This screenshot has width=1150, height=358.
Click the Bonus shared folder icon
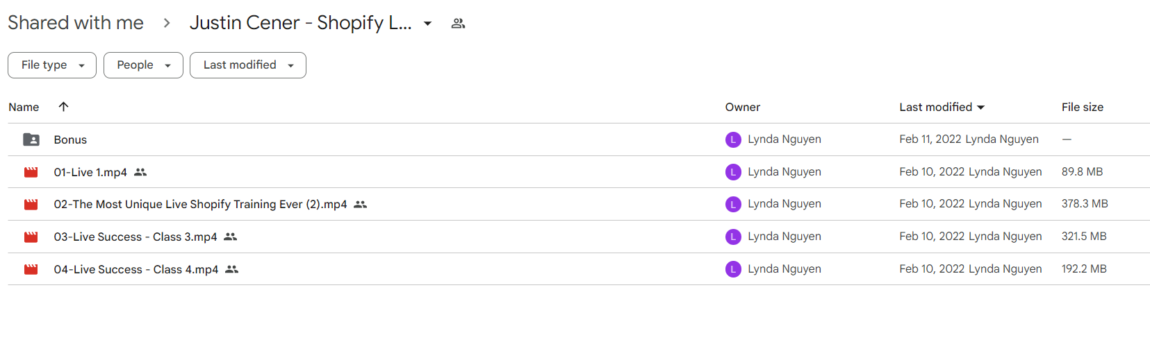click(31, 139)
